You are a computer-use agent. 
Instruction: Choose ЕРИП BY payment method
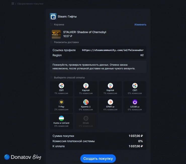pos(110,105)
